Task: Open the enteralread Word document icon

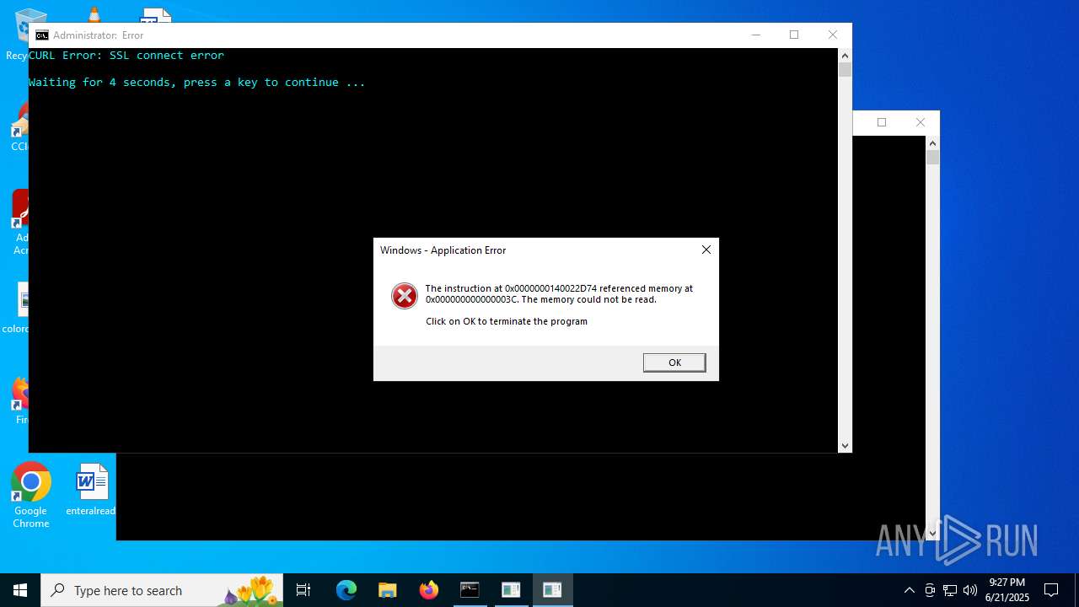Action: click(91, 490)
